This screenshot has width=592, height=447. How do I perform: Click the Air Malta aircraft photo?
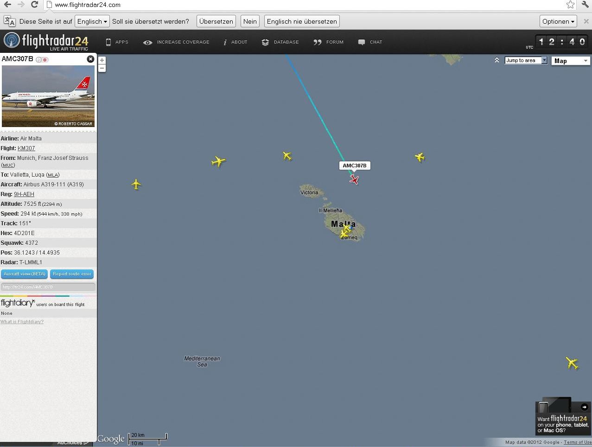point(48,96)
